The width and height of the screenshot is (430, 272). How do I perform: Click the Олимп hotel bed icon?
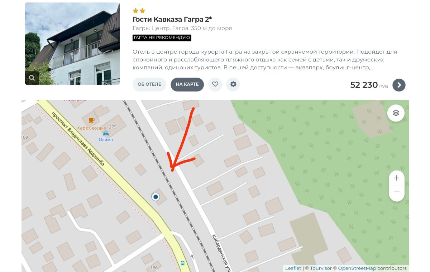(106, 133)
